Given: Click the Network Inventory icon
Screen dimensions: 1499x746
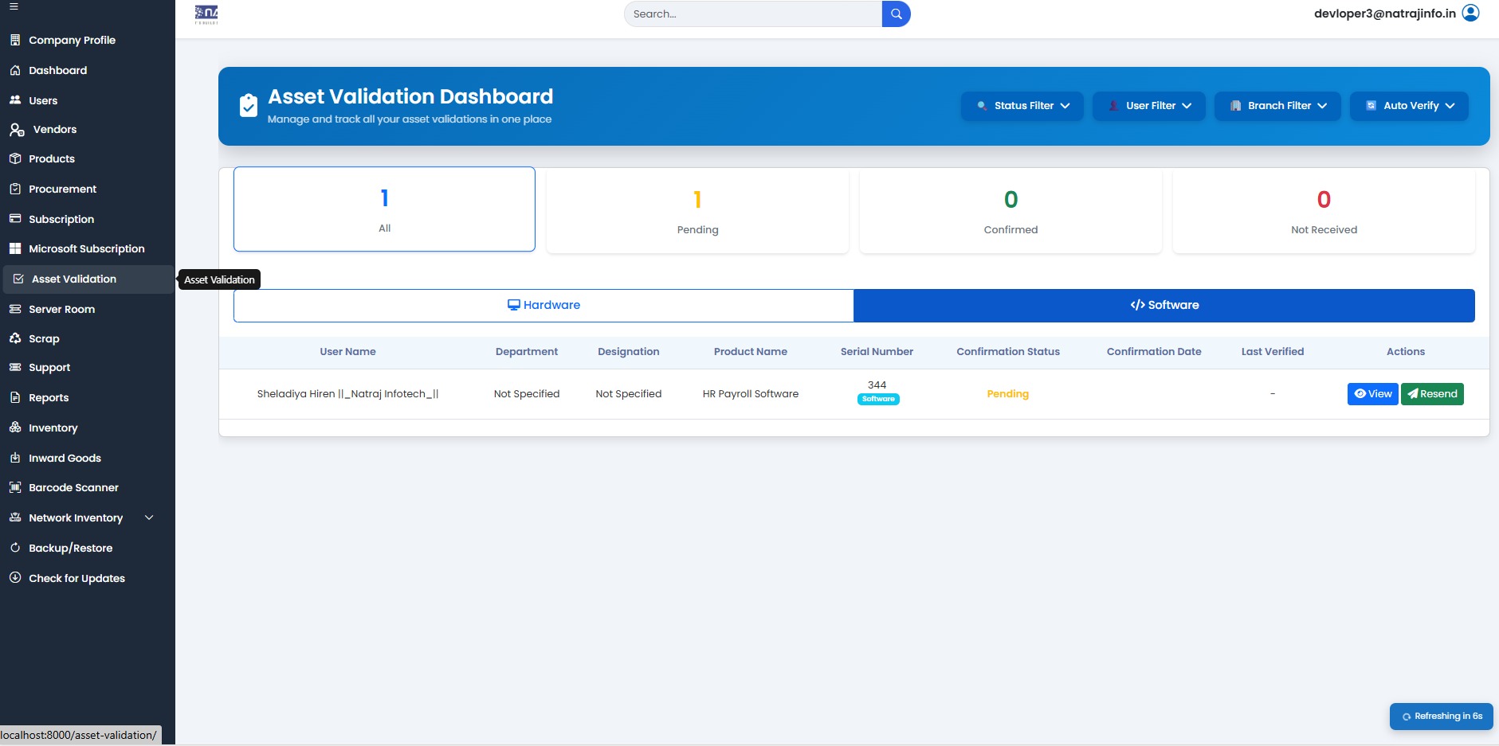Looking at the screenshot, I should [15, 518].
